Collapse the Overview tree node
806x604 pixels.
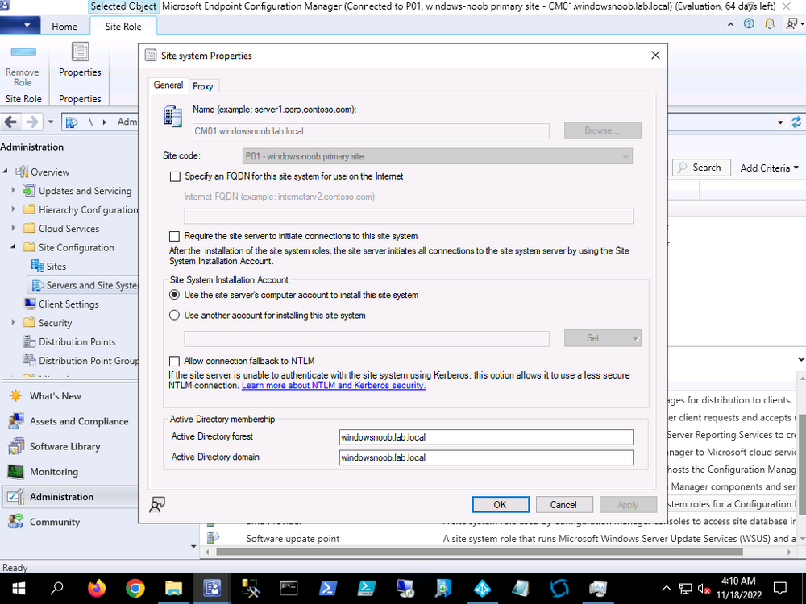pyautogui.click(x=5, y=172)
